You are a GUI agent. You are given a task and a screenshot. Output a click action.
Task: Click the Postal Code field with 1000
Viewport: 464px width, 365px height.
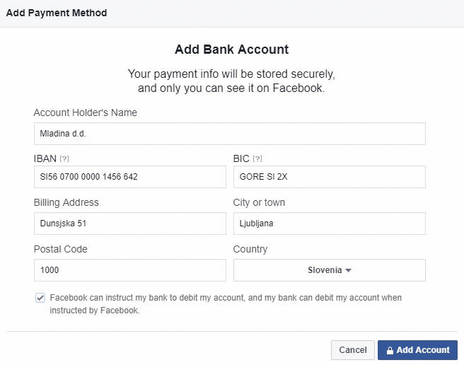pyautogui.click(x=130, y=270)
